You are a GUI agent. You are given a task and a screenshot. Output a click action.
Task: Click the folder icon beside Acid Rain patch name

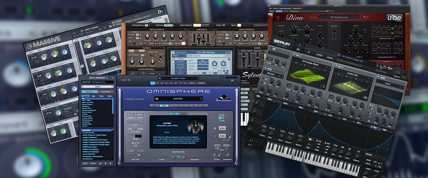[x=157, y=99]
